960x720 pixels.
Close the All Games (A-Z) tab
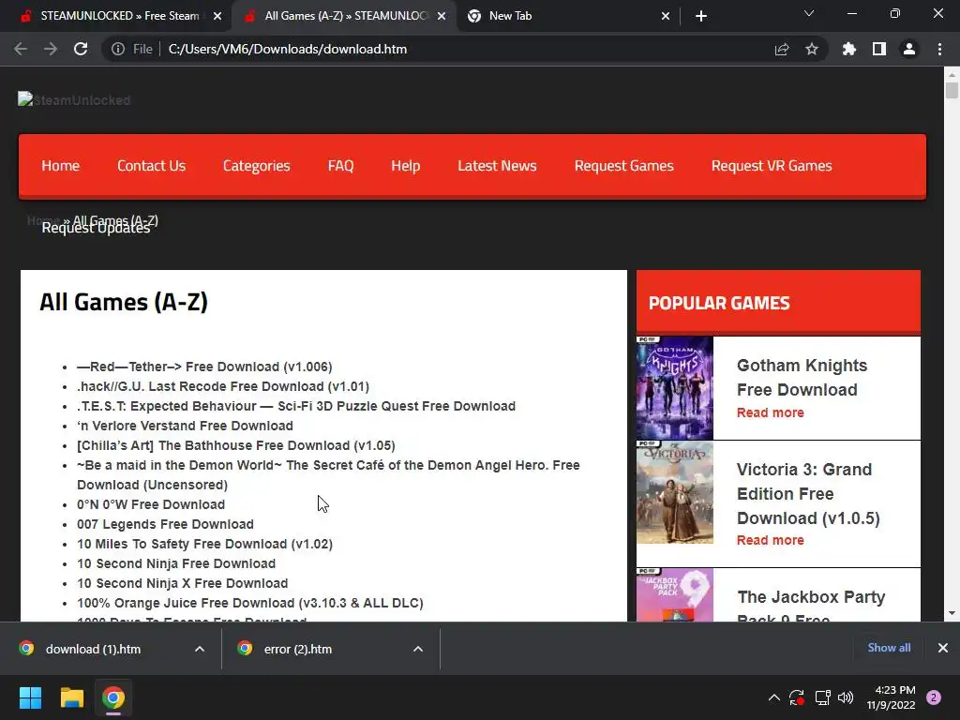pos(442,16)
